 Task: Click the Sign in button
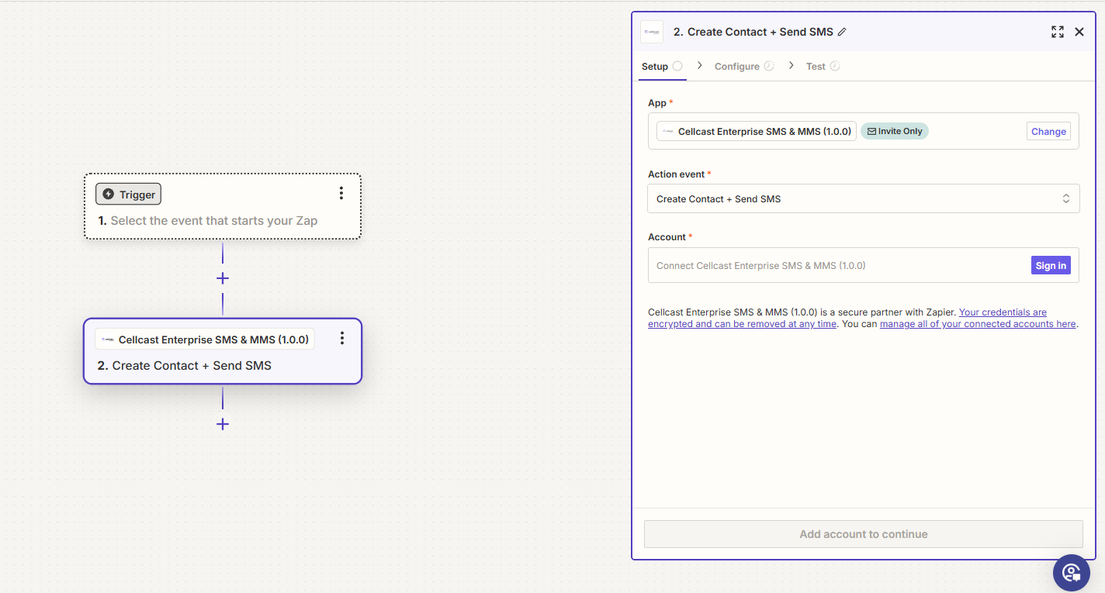(1051, 265)
